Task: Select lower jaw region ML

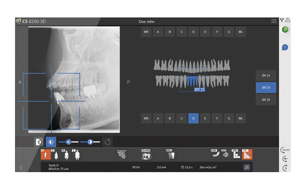Action: [x=241, y=118]
